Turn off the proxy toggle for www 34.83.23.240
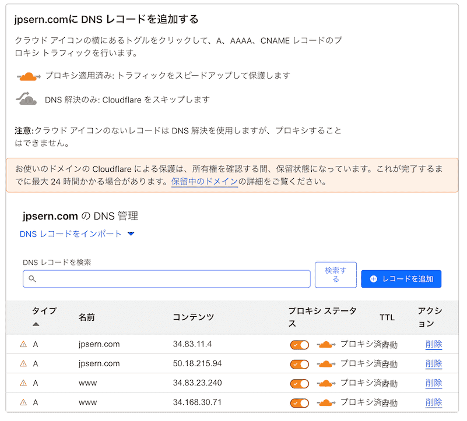Screen dimensions: 467x421 click(300, 383)
